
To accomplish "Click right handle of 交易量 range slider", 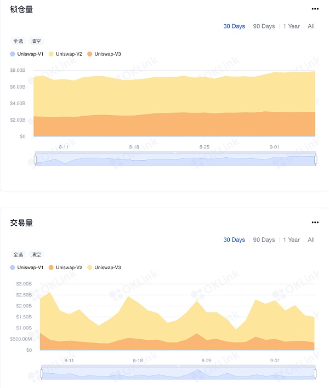I will pyautogui.click(x=315, y=373).
